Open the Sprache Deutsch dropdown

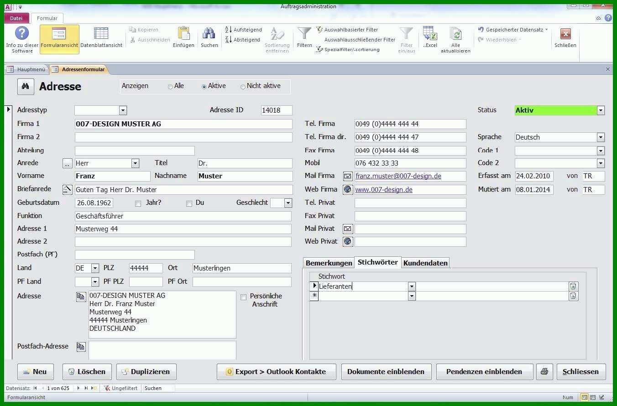click(x=601, y=137)
